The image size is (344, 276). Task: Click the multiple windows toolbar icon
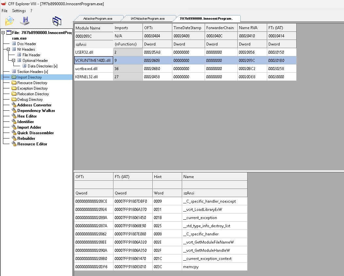pos(57,21)
